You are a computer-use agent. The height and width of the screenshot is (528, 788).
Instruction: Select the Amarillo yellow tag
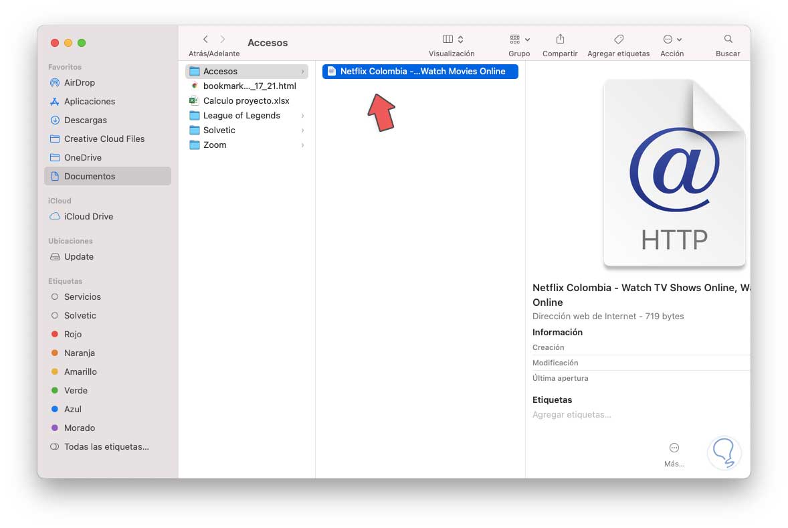point(108,371)
